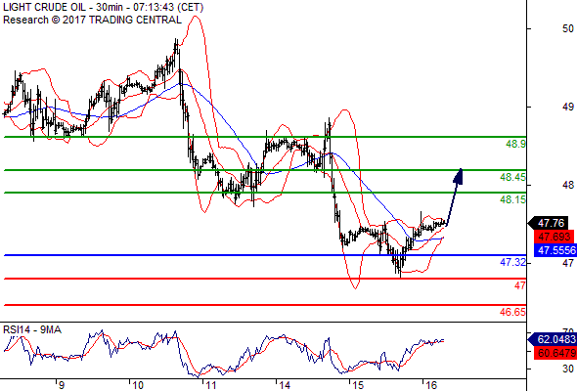Screen dimensions: 577x391
Task: Click the 48.9 green resistance label
Action: [515, 144]
